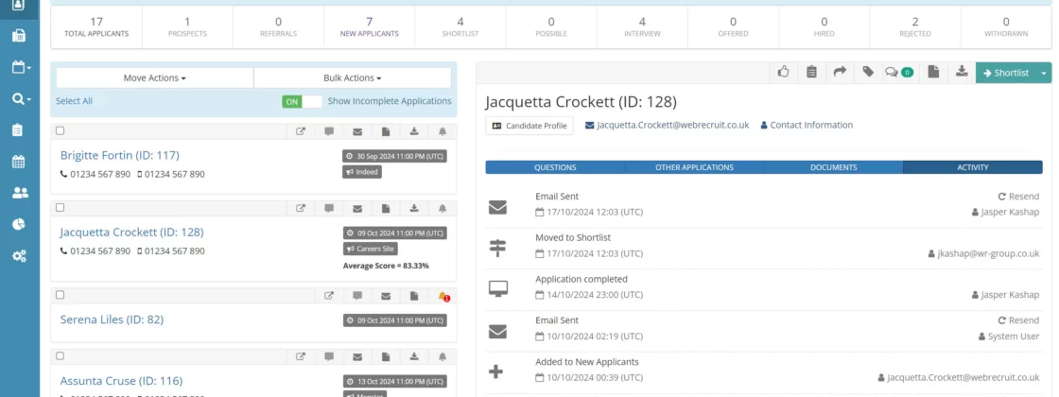Click the Candidate Profile button
This screenshot has width=1059, height=397.
coord(529,125)
